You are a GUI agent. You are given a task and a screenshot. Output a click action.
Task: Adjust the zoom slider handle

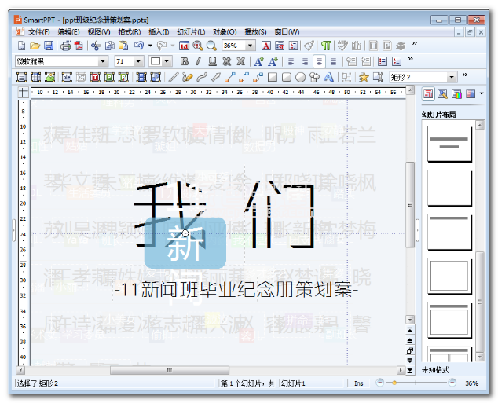coord(394,383)
